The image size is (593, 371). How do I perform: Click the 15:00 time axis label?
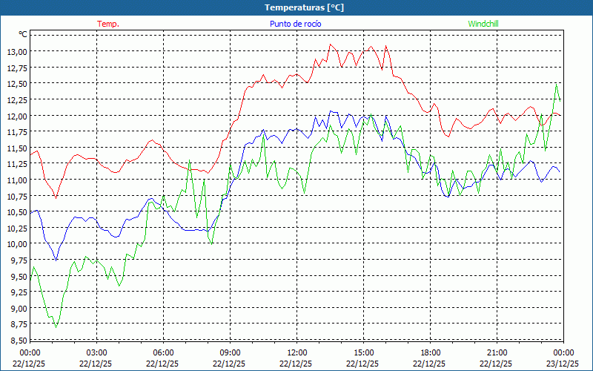pos(363,353)
